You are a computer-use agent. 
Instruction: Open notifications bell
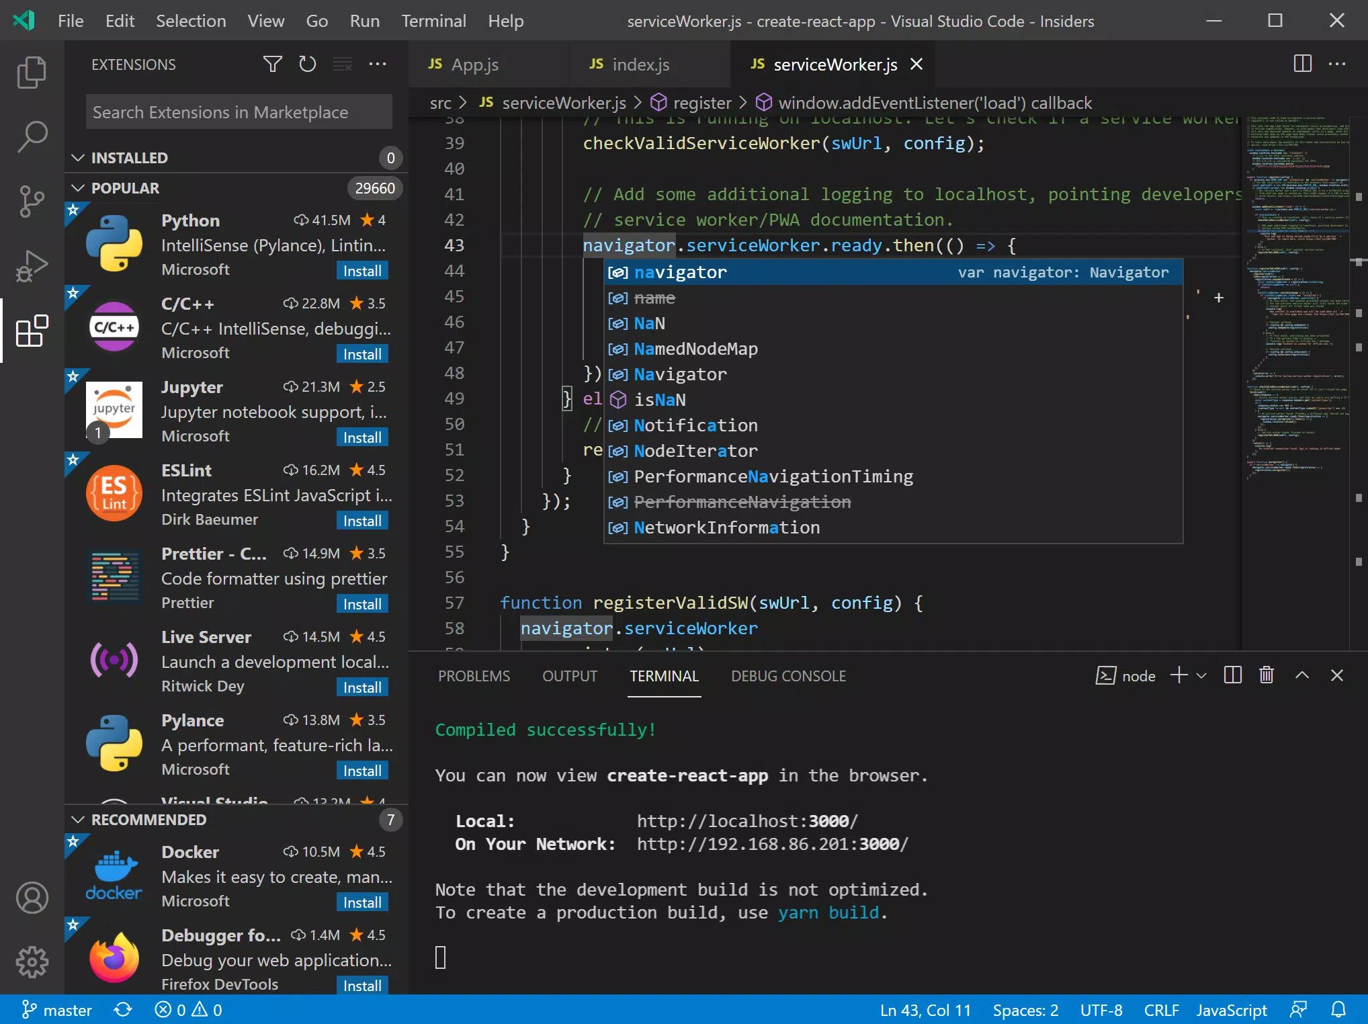click(x=1338, y=1010)
